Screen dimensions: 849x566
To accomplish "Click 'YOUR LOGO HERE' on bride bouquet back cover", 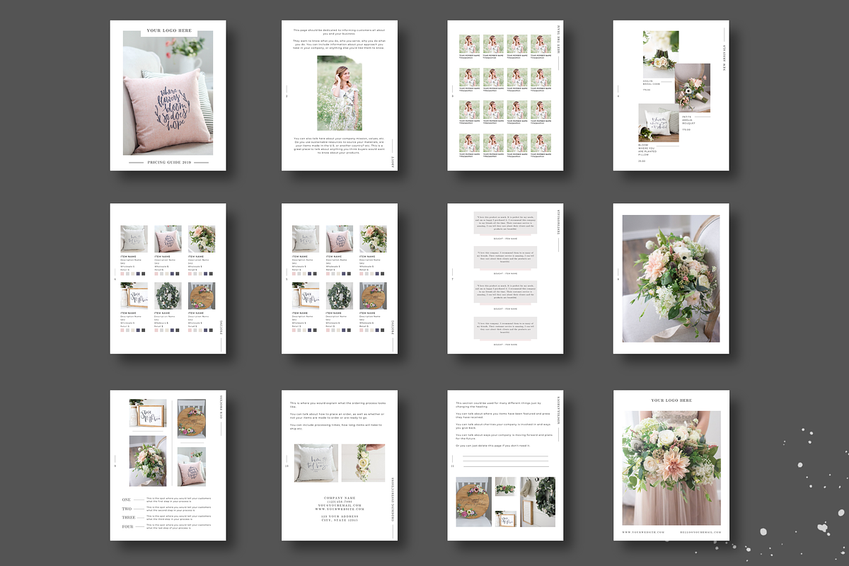I will [x=672, y=400].
